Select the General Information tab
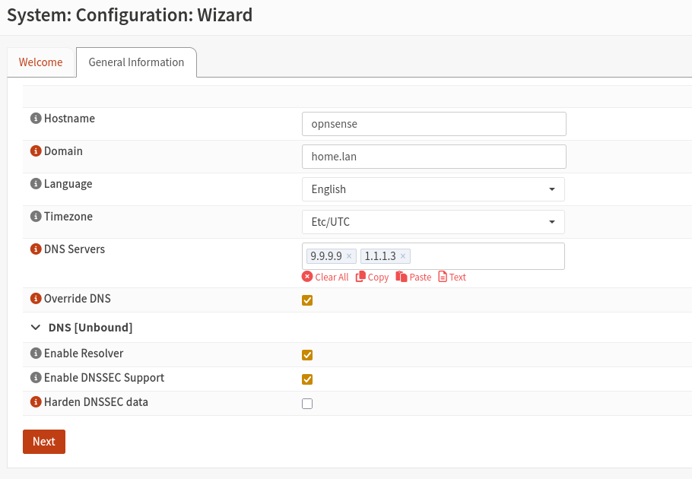The height and width of the screenshot is (479, 692). pyautogui.click(x=136, y=62)
